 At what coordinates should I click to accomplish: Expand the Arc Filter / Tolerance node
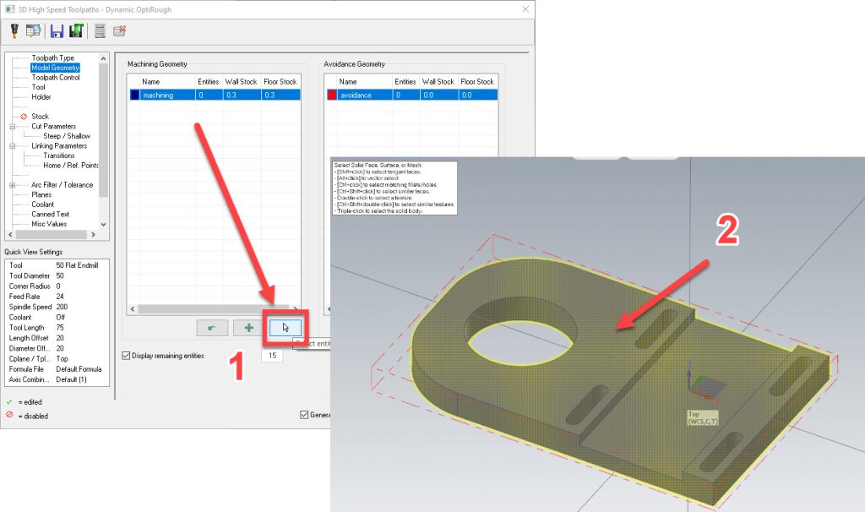[x=13, y=185]
